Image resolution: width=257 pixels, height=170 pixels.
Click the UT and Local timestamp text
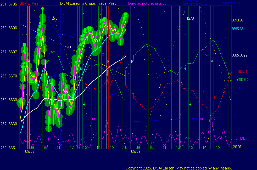coord(196,3)
